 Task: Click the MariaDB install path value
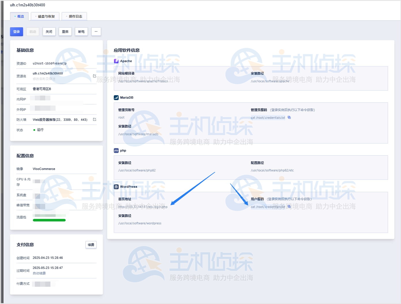tap(138, 134)
